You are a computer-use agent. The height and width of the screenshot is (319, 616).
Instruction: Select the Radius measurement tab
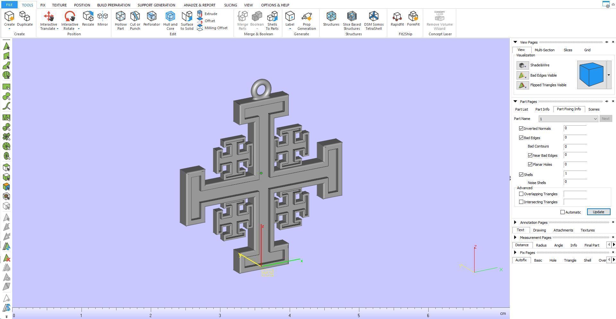tap(541, 245)
